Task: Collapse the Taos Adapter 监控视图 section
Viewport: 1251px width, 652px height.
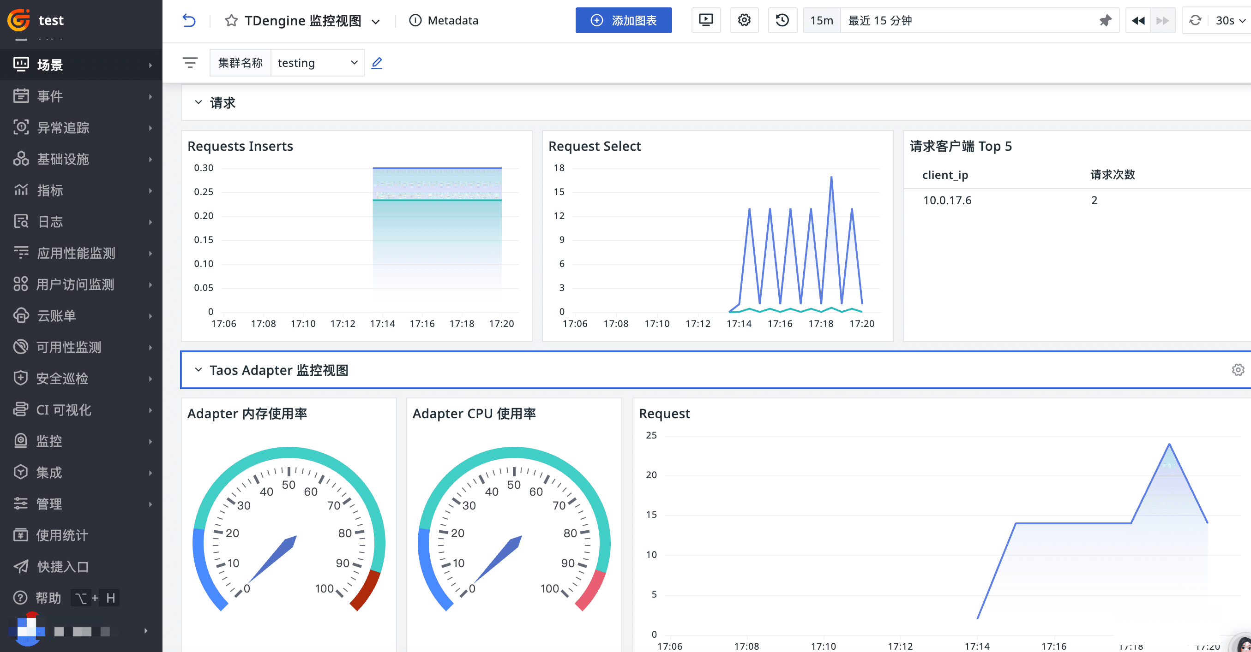Action: point(198,370)
